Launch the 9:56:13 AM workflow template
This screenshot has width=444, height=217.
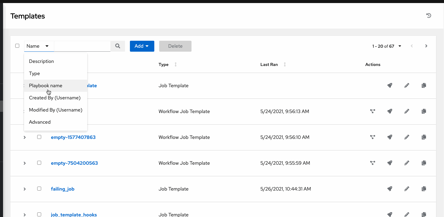point(390,112)
